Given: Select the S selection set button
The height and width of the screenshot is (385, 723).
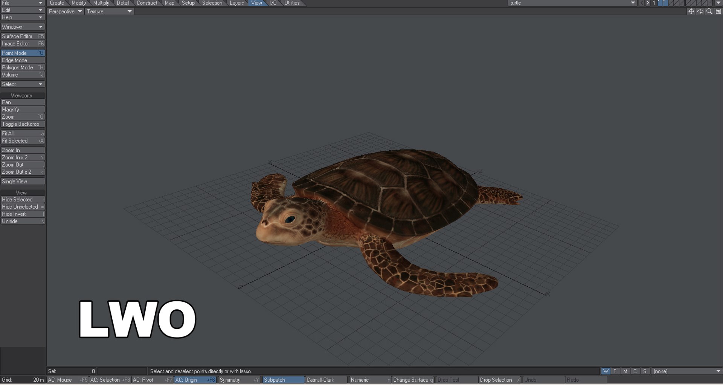Looking at the screenshot, I should [x=645, y=371].
